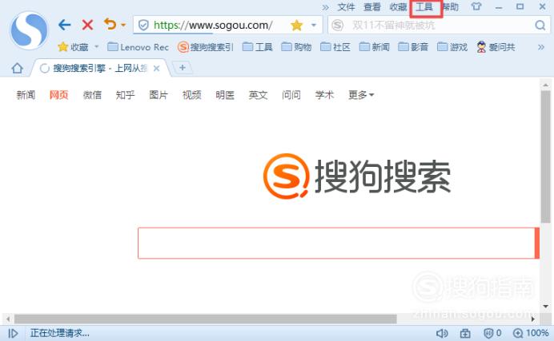Click the Sogou browser logo avatar
The width and height of the screenshot is (554, 341).
(29, 30)
